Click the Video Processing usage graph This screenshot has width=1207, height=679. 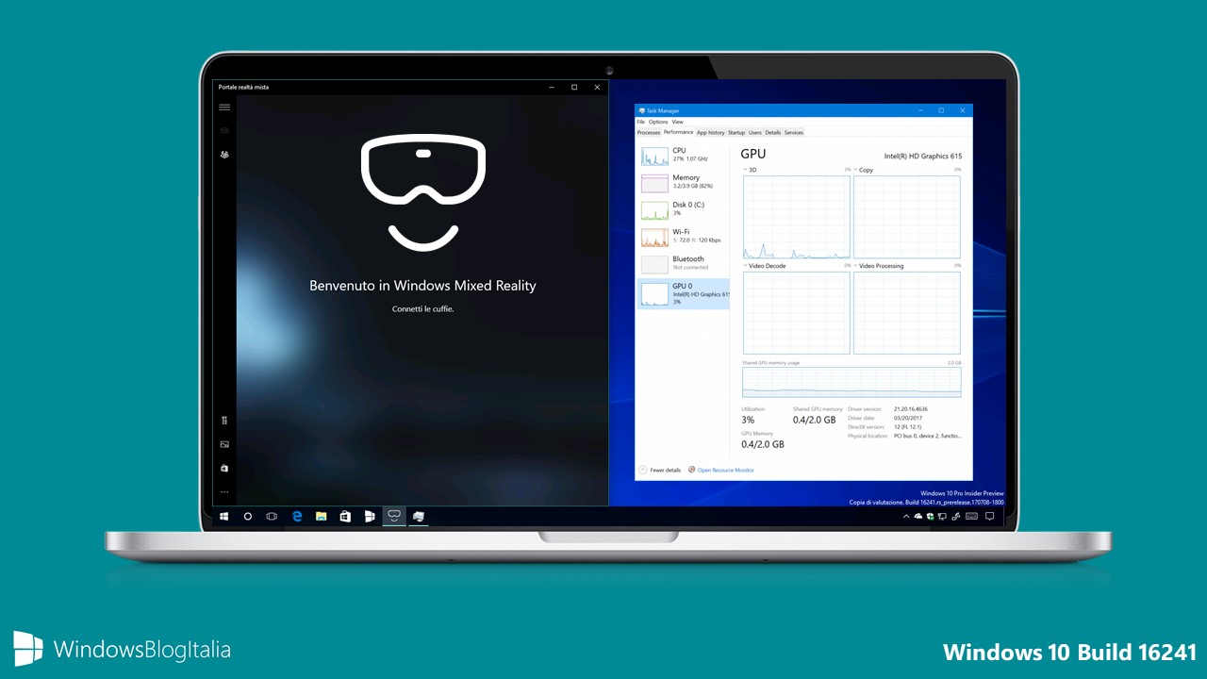pos(907,313)
